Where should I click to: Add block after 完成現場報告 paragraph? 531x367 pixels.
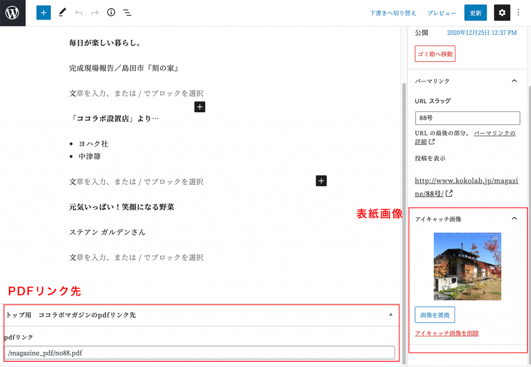(200, 107)
